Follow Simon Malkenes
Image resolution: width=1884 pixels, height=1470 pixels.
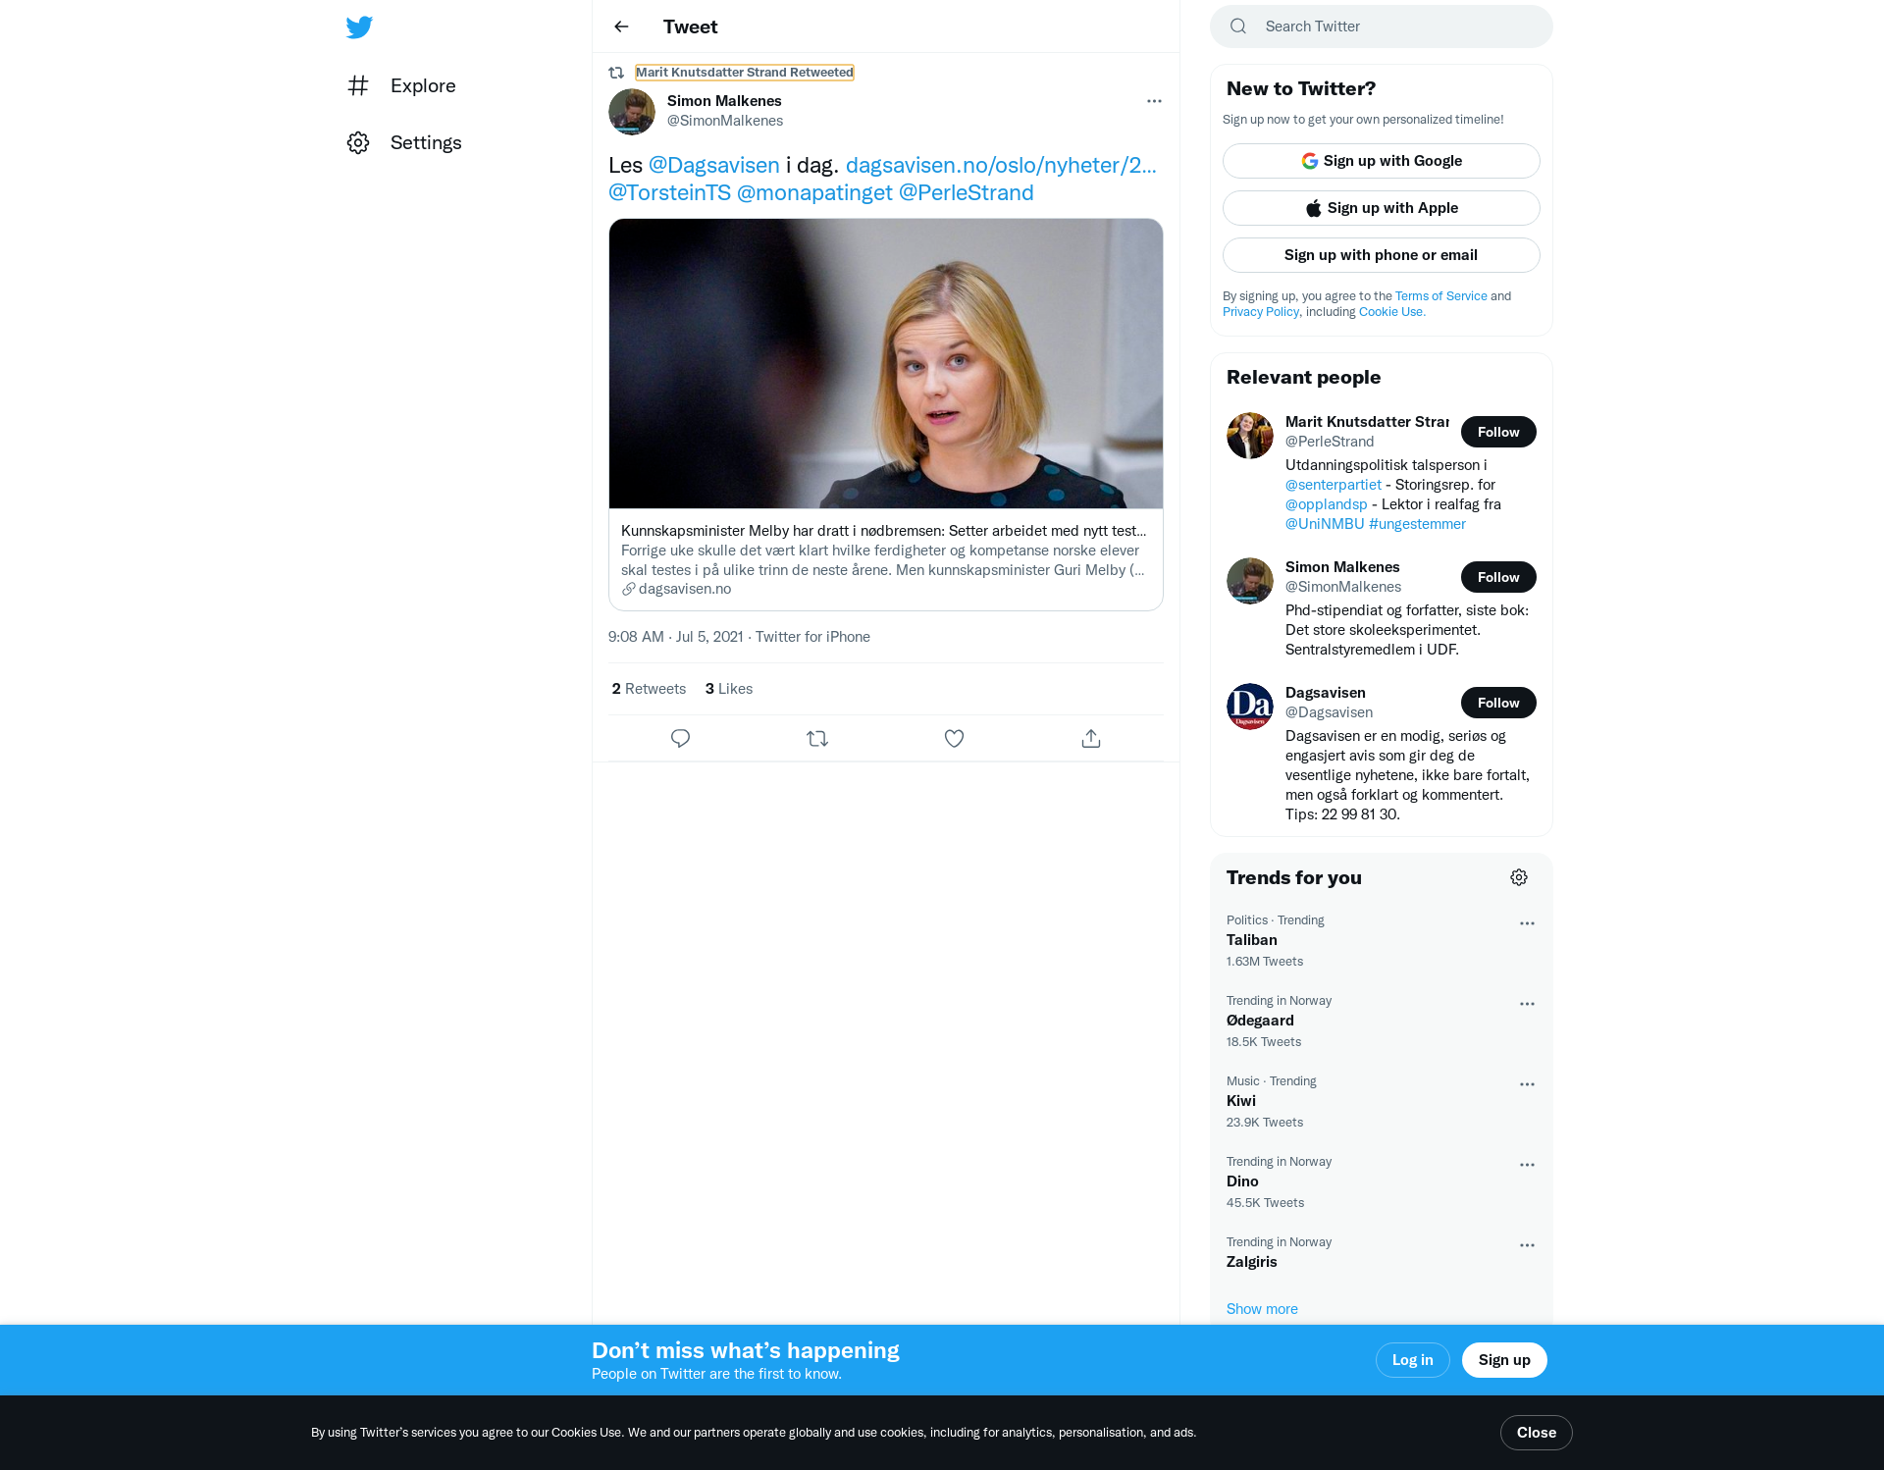point(1498,577)
